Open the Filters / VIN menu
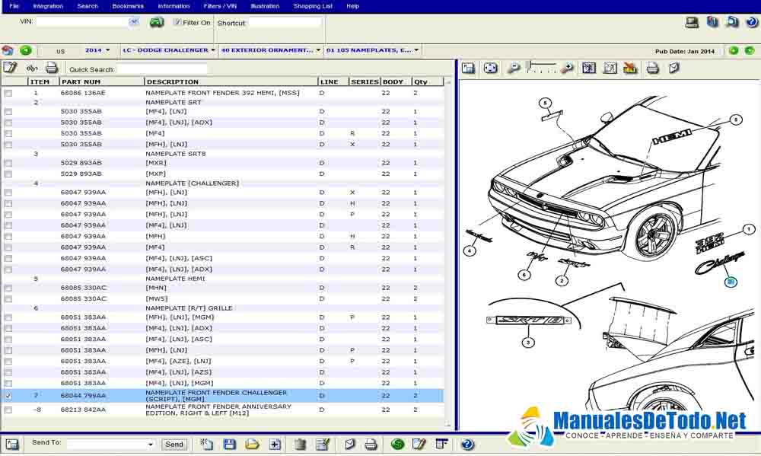Viewport: 761px width, 456px height. point(221,6)
